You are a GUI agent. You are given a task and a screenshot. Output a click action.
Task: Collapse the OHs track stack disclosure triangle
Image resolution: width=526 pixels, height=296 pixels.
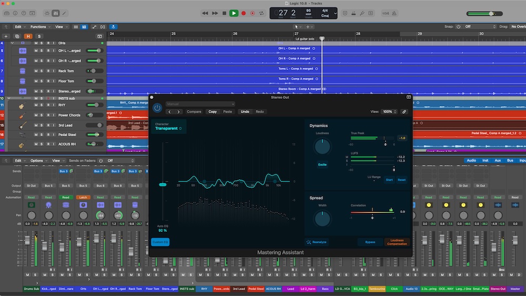(x=13, y=43)
